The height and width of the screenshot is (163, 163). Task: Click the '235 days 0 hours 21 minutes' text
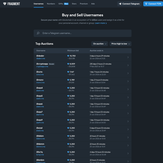click(x=101, y=64)
